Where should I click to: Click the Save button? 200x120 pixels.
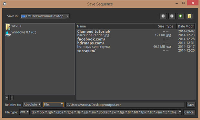[x=191, y=105]
